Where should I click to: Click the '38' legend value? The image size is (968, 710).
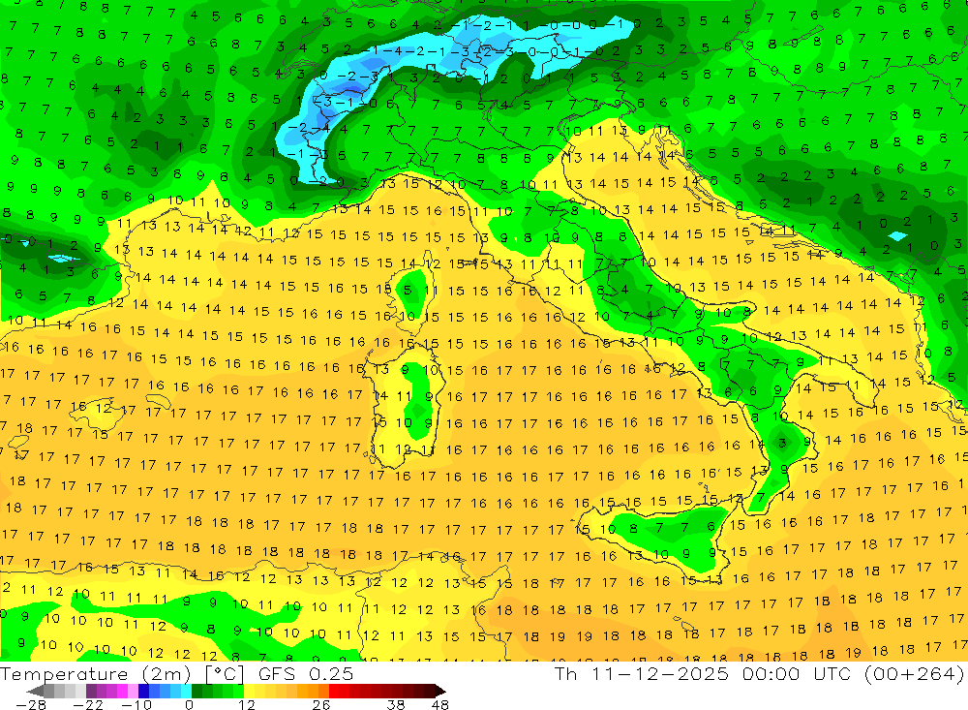[396, 705]
